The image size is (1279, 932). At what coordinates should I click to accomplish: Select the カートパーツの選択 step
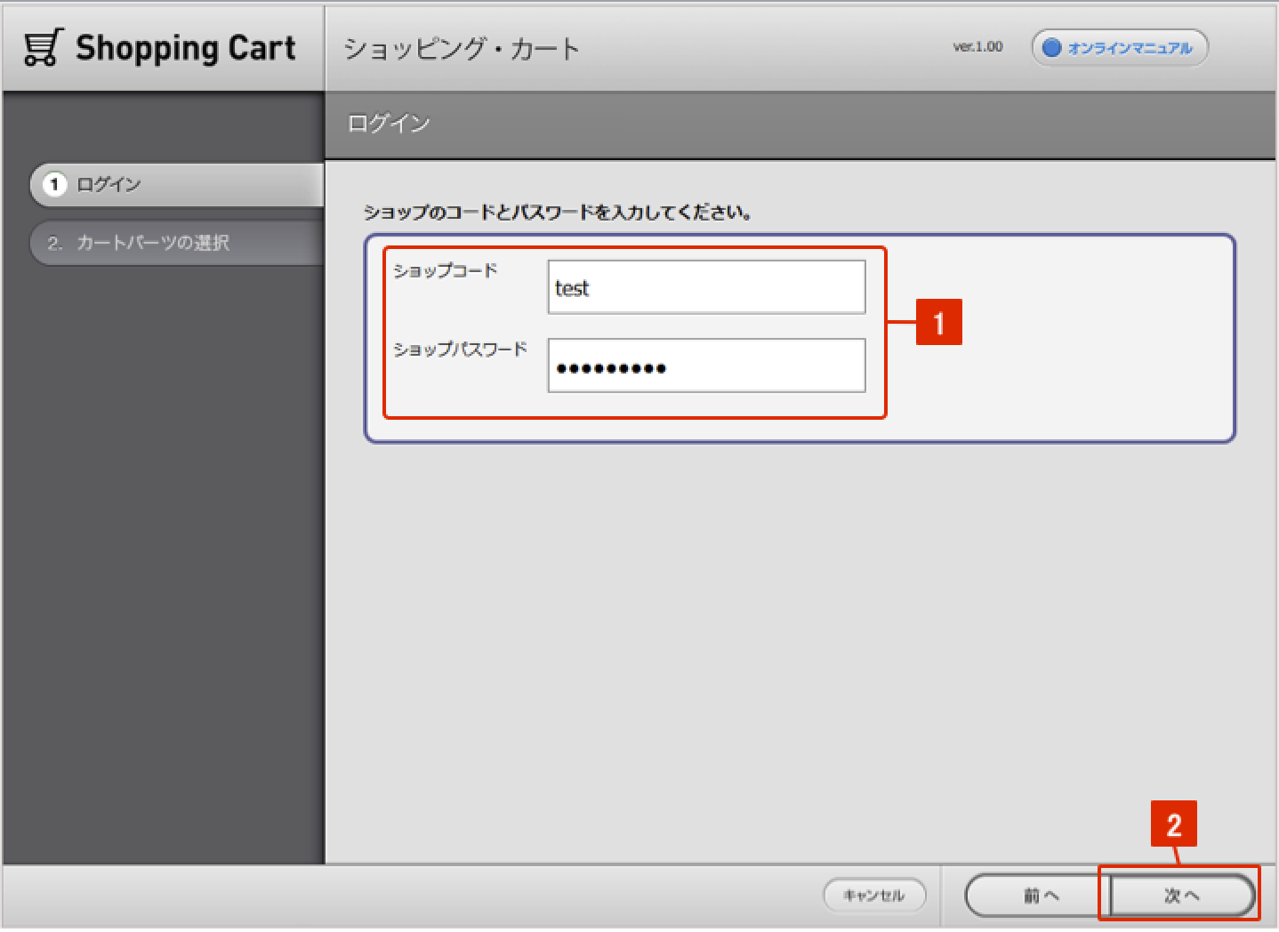(176, 243)
